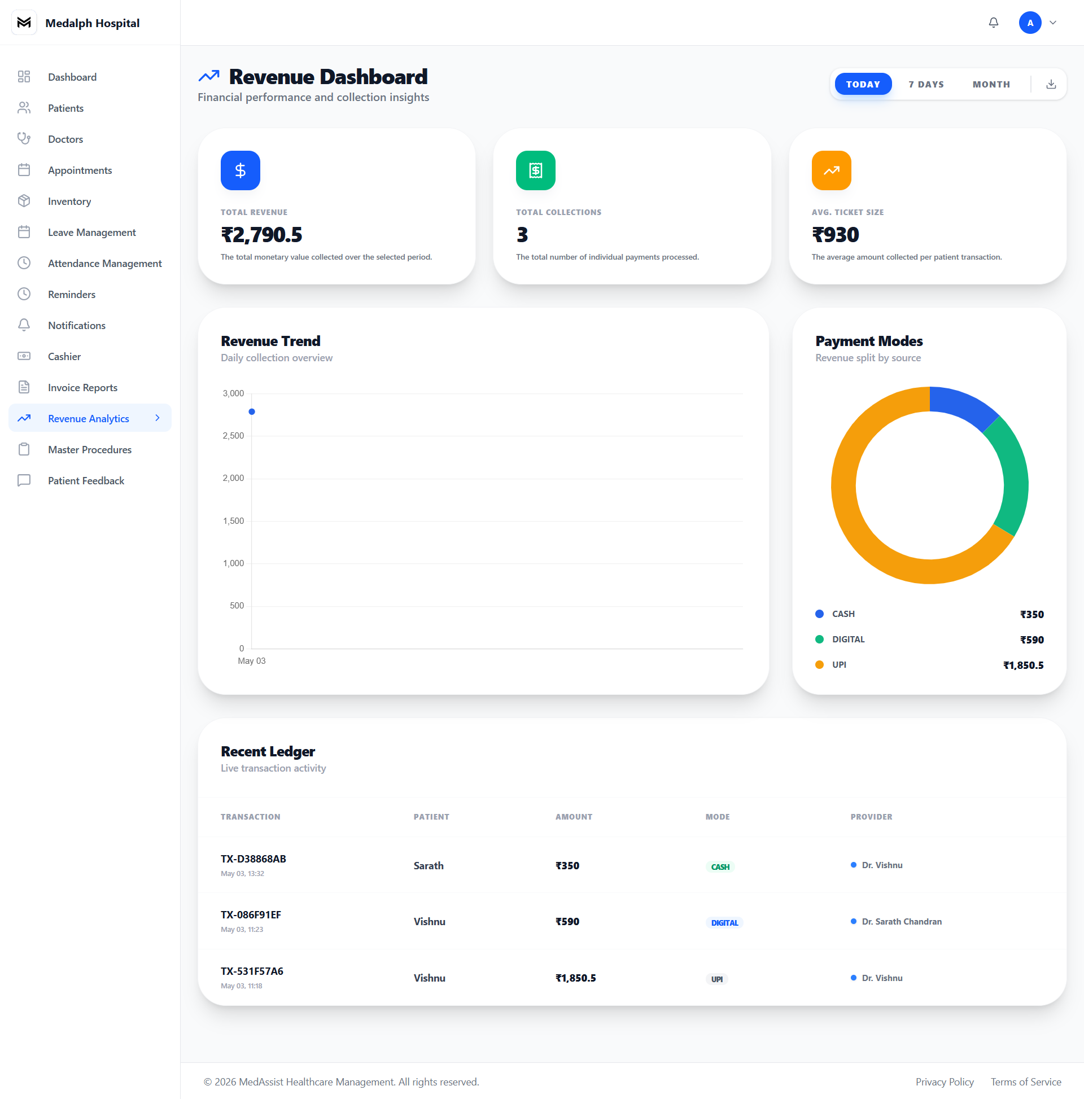Screen dimensions: 1084x1099
Task: Open the notifications bell in header
Action: tap(994, 23)
